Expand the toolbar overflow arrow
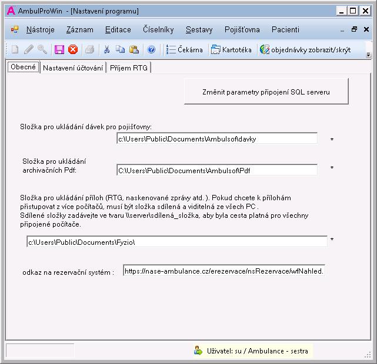Viewport: 377px width, 364px height. pos(368,55)
